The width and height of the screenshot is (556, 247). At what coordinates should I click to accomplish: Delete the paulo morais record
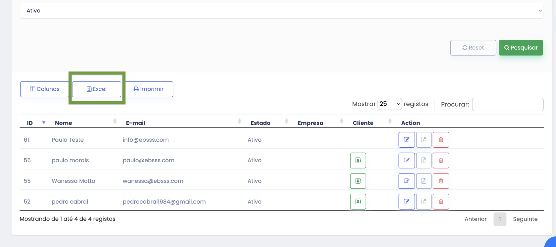click(441, 160)
